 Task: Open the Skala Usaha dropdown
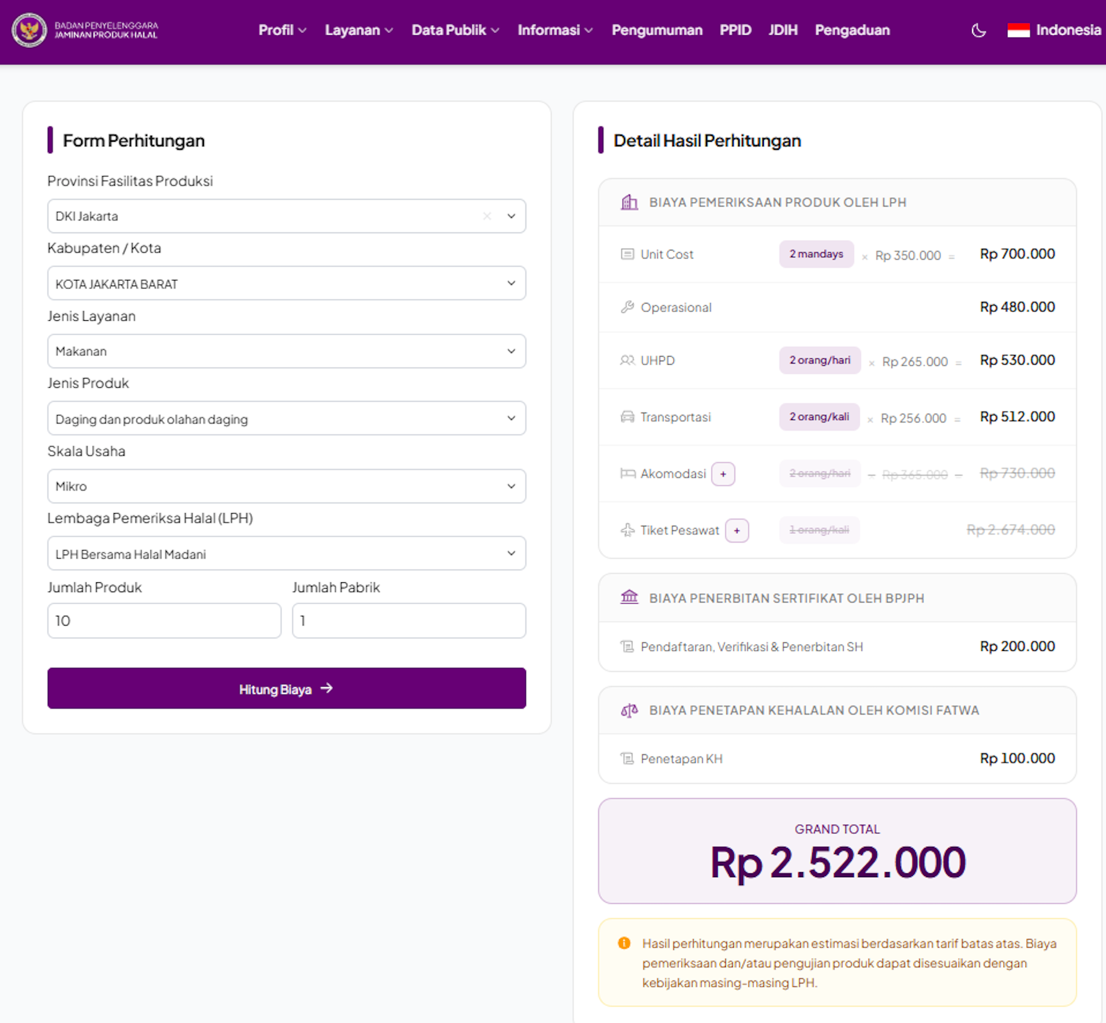click(x=286, y=486)
